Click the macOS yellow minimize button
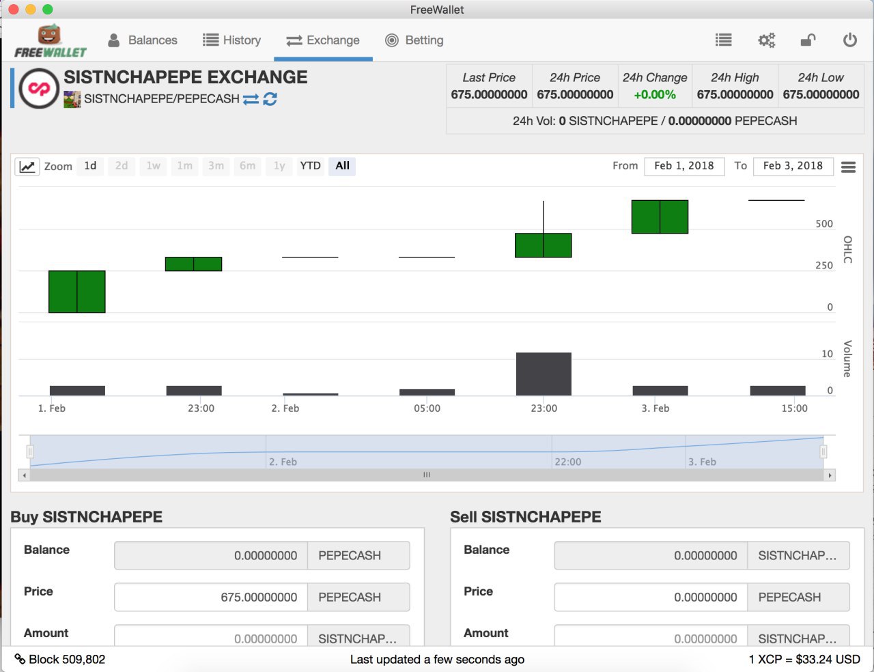874x672 pixels. [30, 9]
